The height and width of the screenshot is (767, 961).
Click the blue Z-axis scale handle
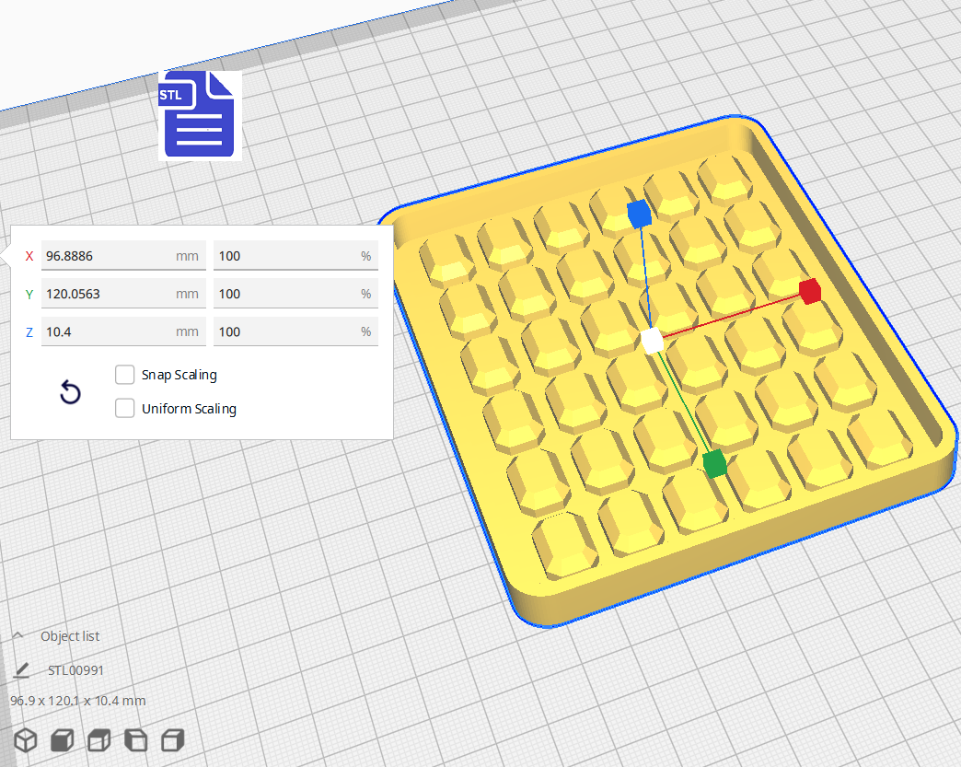pos(640,214)
